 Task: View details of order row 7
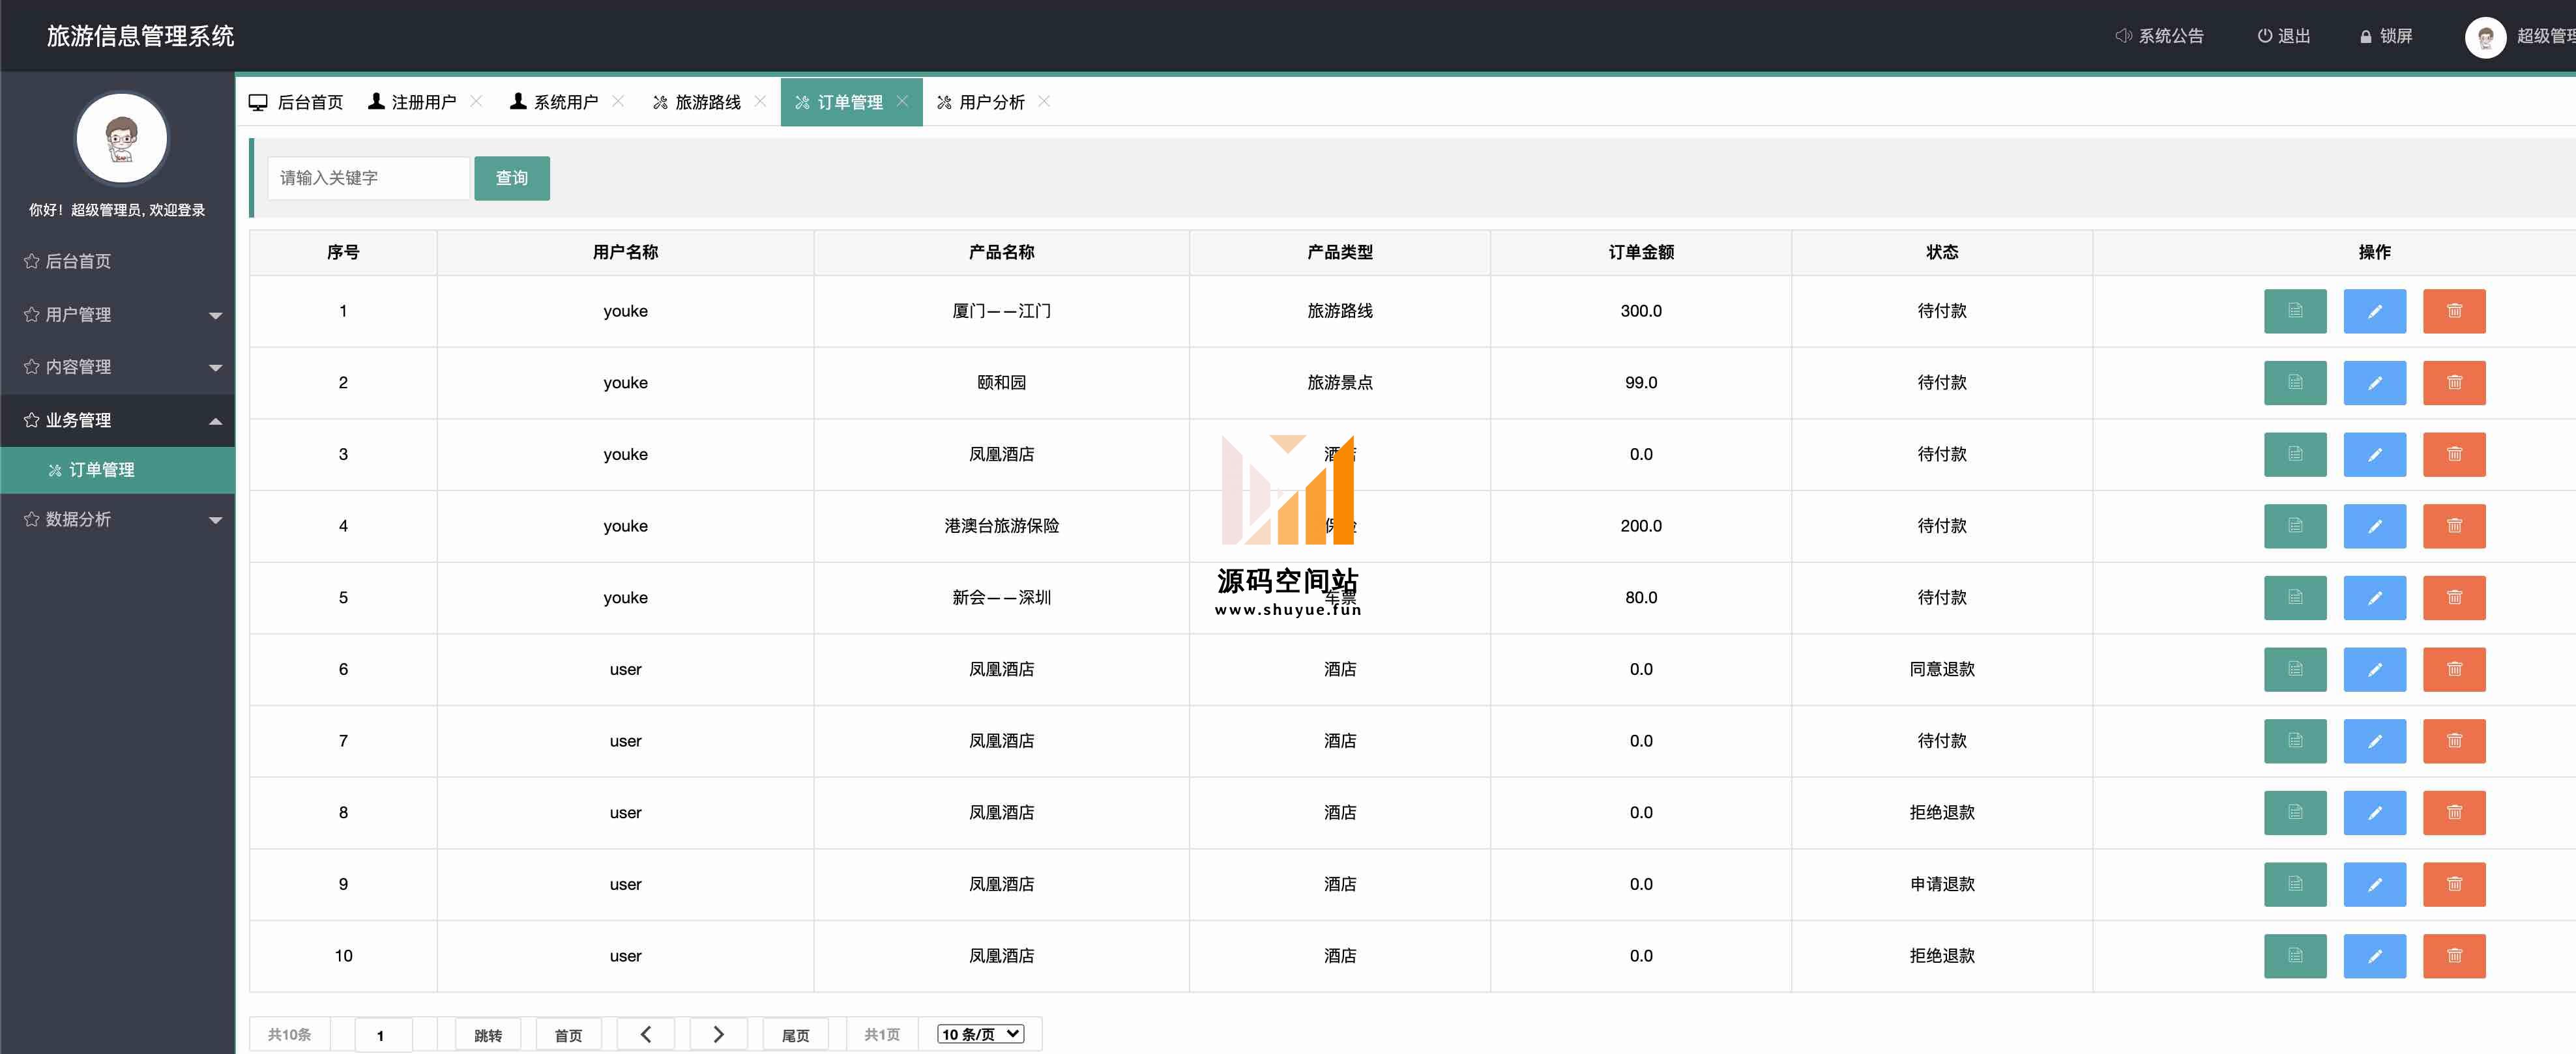tap(2294, 741)
